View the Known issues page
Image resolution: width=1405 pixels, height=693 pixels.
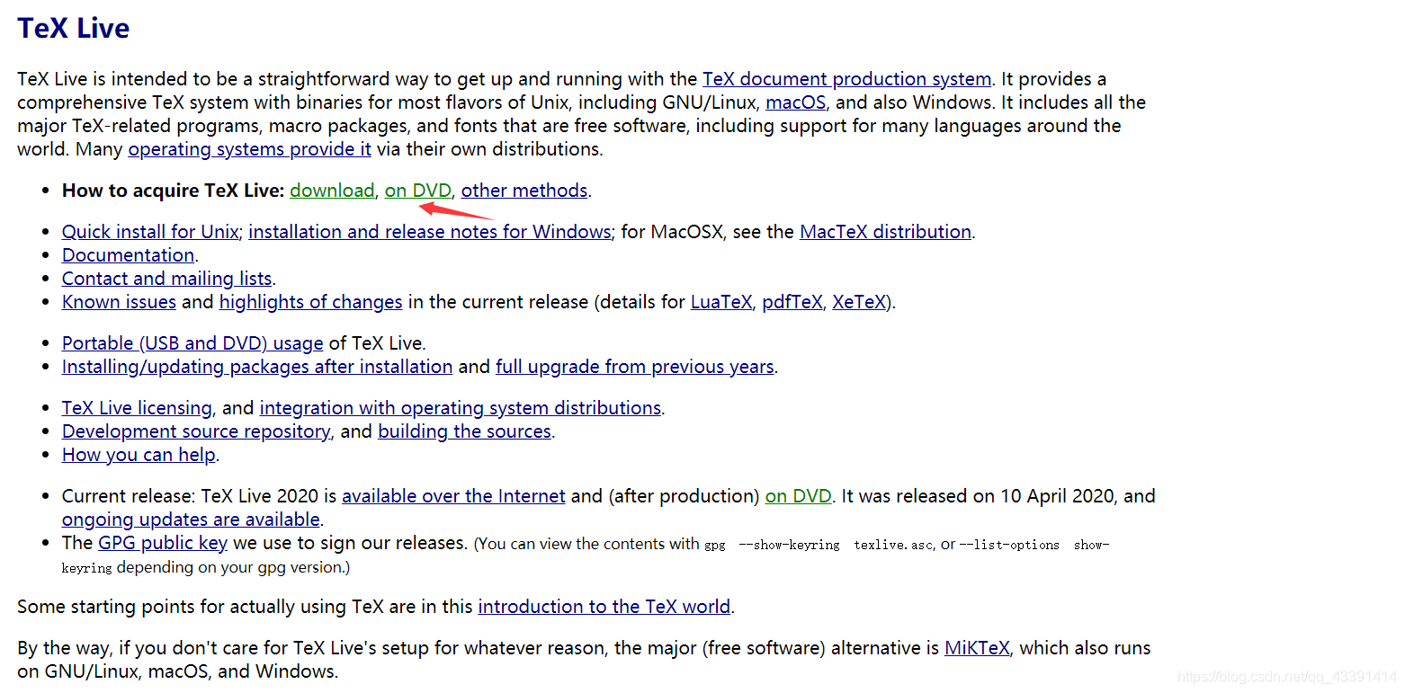119,302
